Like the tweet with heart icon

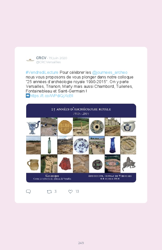[x=70, y=192]
